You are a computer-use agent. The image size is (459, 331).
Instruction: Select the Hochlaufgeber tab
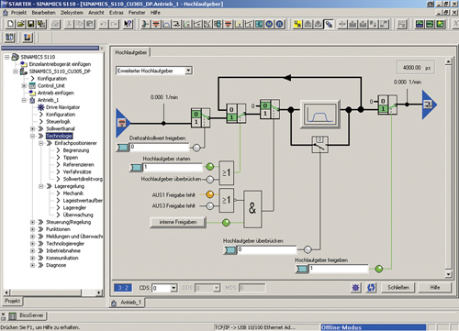(131, 52)
